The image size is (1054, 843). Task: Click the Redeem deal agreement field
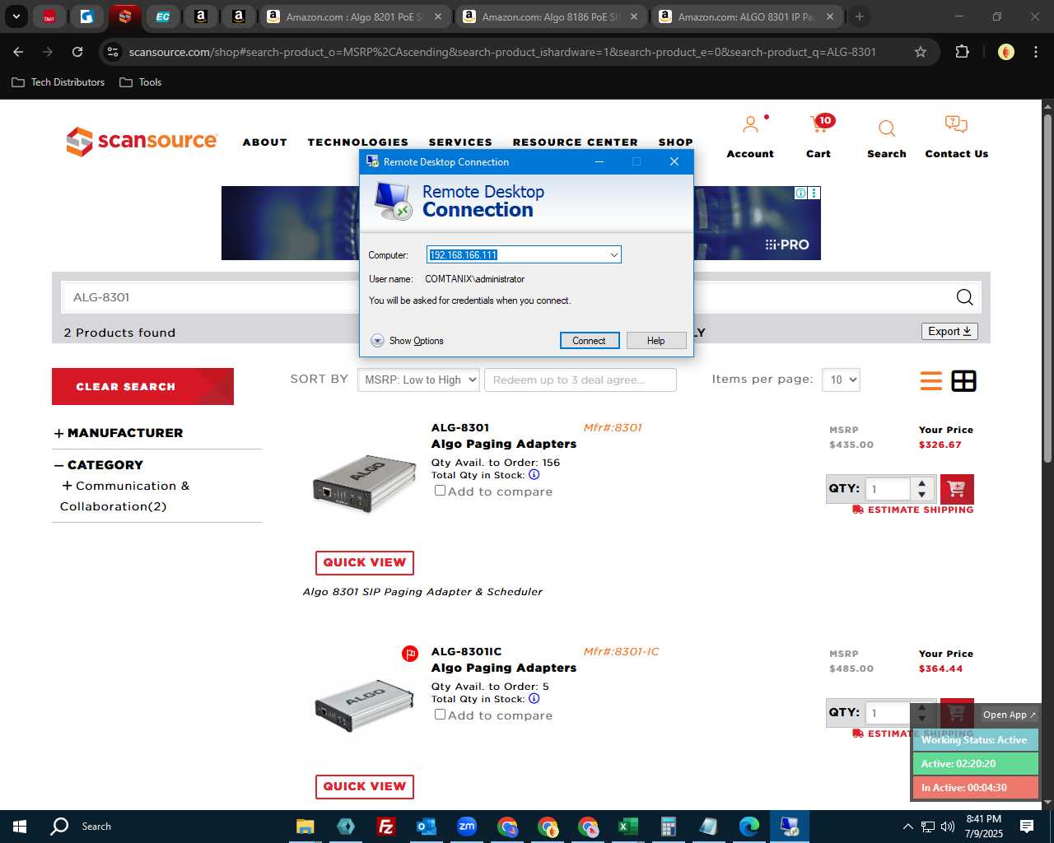(x=581, y=380)
